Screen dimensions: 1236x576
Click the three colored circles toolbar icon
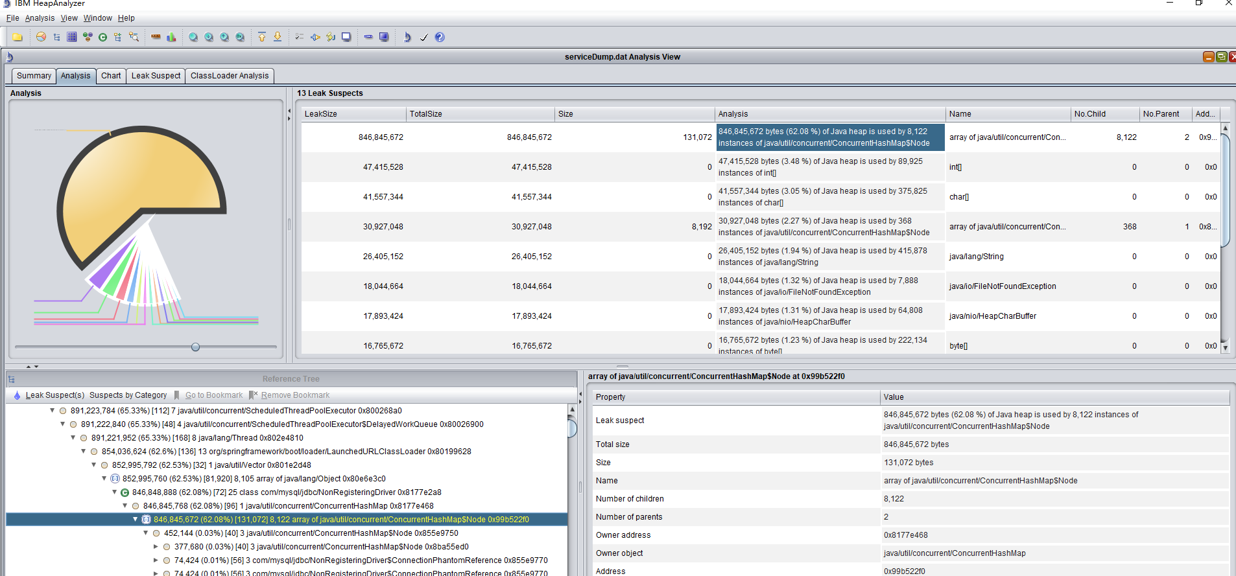88,37
